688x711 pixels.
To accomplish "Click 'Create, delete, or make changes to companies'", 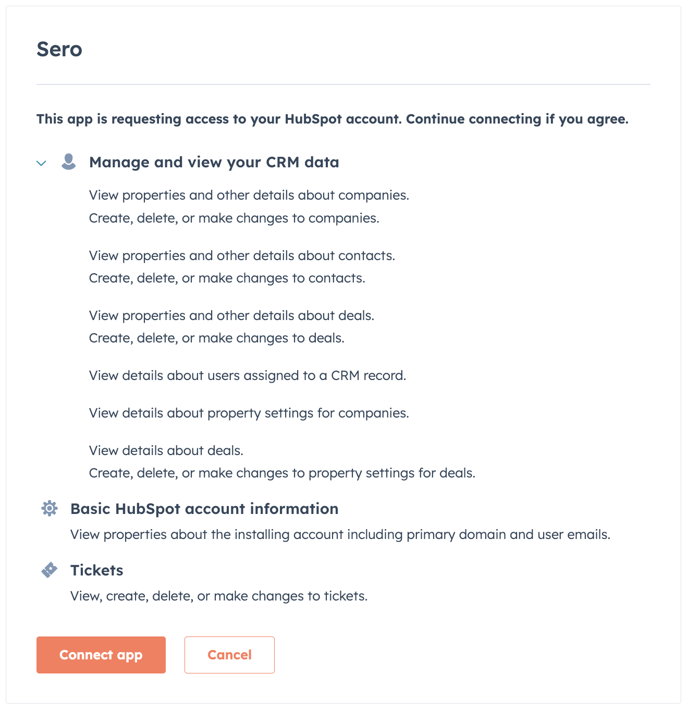I will tap(234, 218).
